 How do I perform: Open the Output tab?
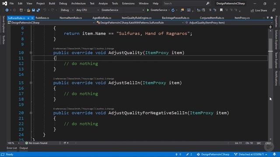24,148
